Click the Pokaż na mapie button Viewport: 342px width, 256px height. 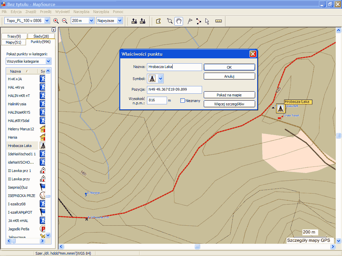[x=229, y=95]
